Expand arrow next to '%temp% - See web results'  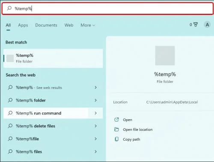(95, 88)
